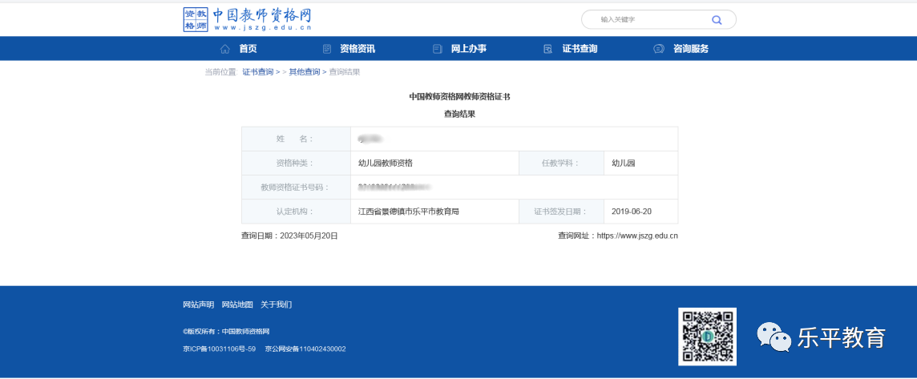Click the magnifier search icon
Image resolution: width=917 pixels, height=379 pixels.
tap(717, 20)
